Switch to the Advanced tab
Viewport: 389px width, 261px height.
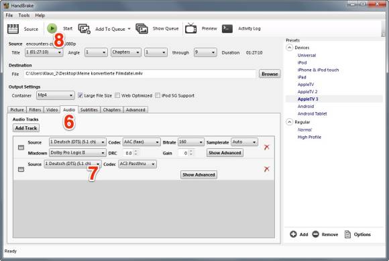tap(135, 109)
